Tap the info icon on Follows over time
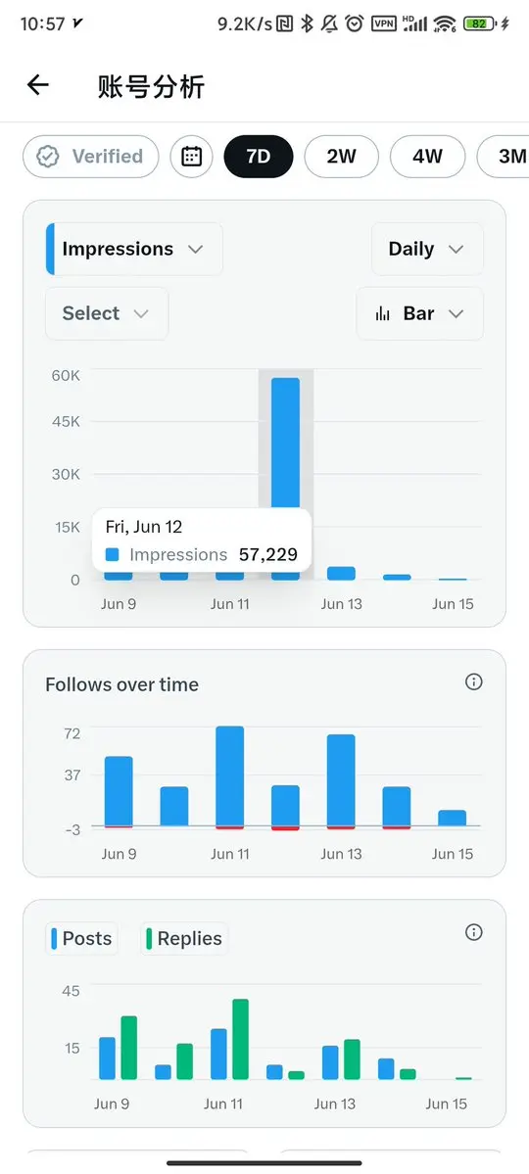The height and width of the screenshot is (1174, 529). (x=473, y=682)
